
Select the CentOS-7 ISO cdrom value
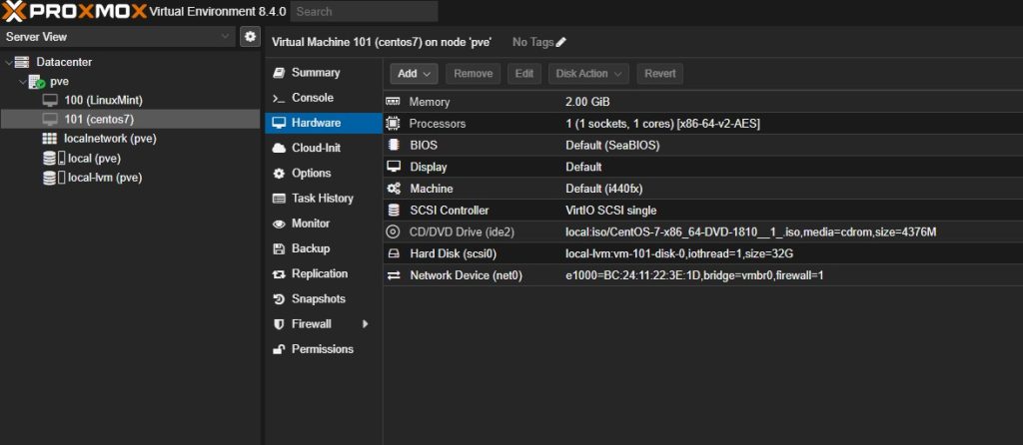[751, 231]
